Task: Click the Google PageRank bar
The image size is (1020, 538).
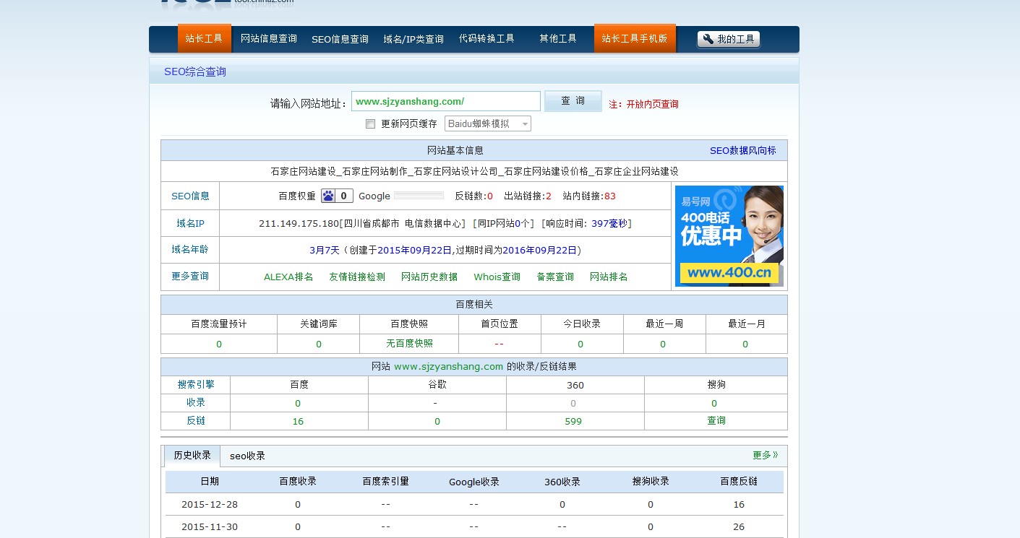Action: point(419,196)
